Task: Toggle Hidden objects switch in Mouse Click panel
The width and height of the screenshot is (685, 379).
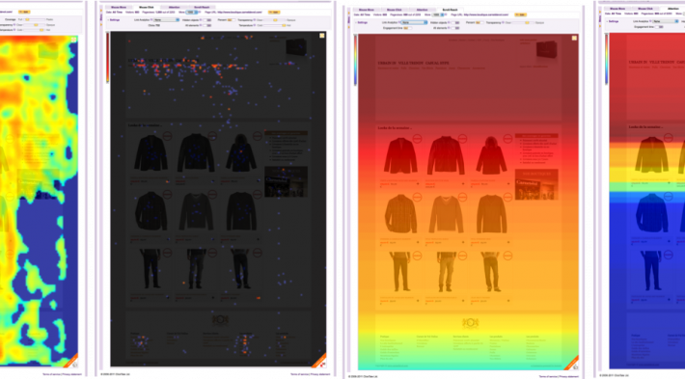Action: 207,20
